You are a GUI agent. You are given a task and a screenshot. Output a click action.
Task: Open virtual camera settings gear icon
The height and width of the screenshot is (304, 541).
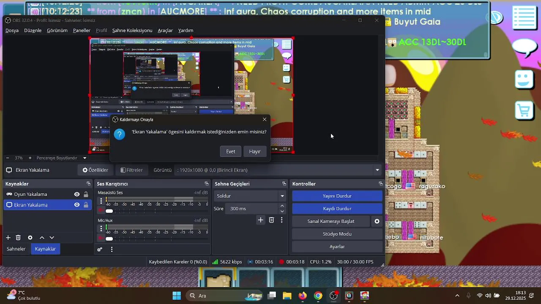[377, 221]
